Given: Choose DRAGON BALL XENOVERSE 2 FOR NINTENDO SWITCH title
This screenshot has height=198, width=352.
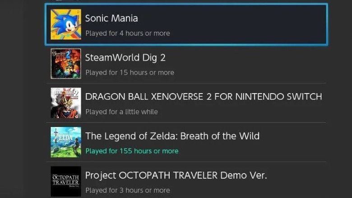Looking at the screenshot, I should (x=203, y=97).
